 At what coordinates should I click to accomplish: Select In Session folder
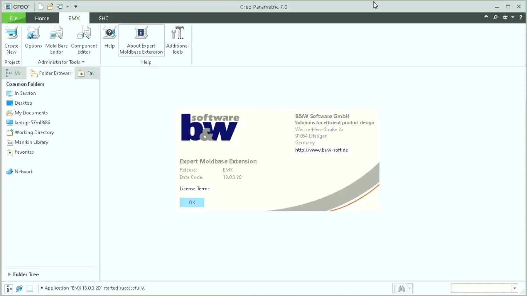pyautogui.click(x=21, y=93)
